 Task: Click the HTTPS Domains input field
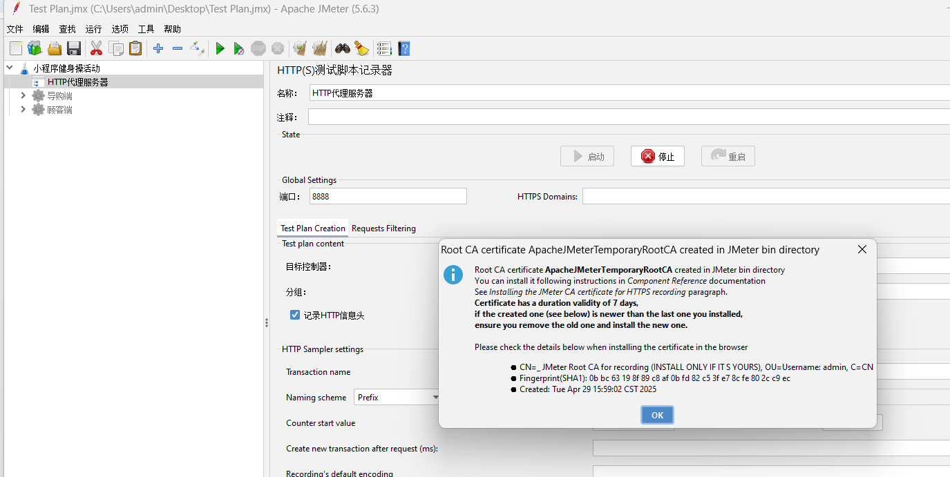(766, 196)
